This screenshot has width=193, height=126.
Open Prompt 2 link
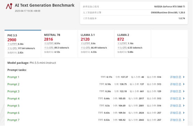click(13, 84)
